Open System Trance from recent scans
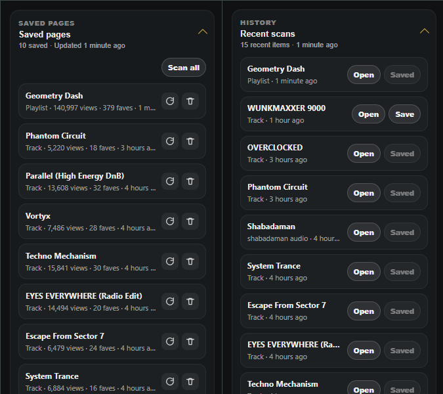This screenshot has width=443, height=394. (x=364, y=272)
